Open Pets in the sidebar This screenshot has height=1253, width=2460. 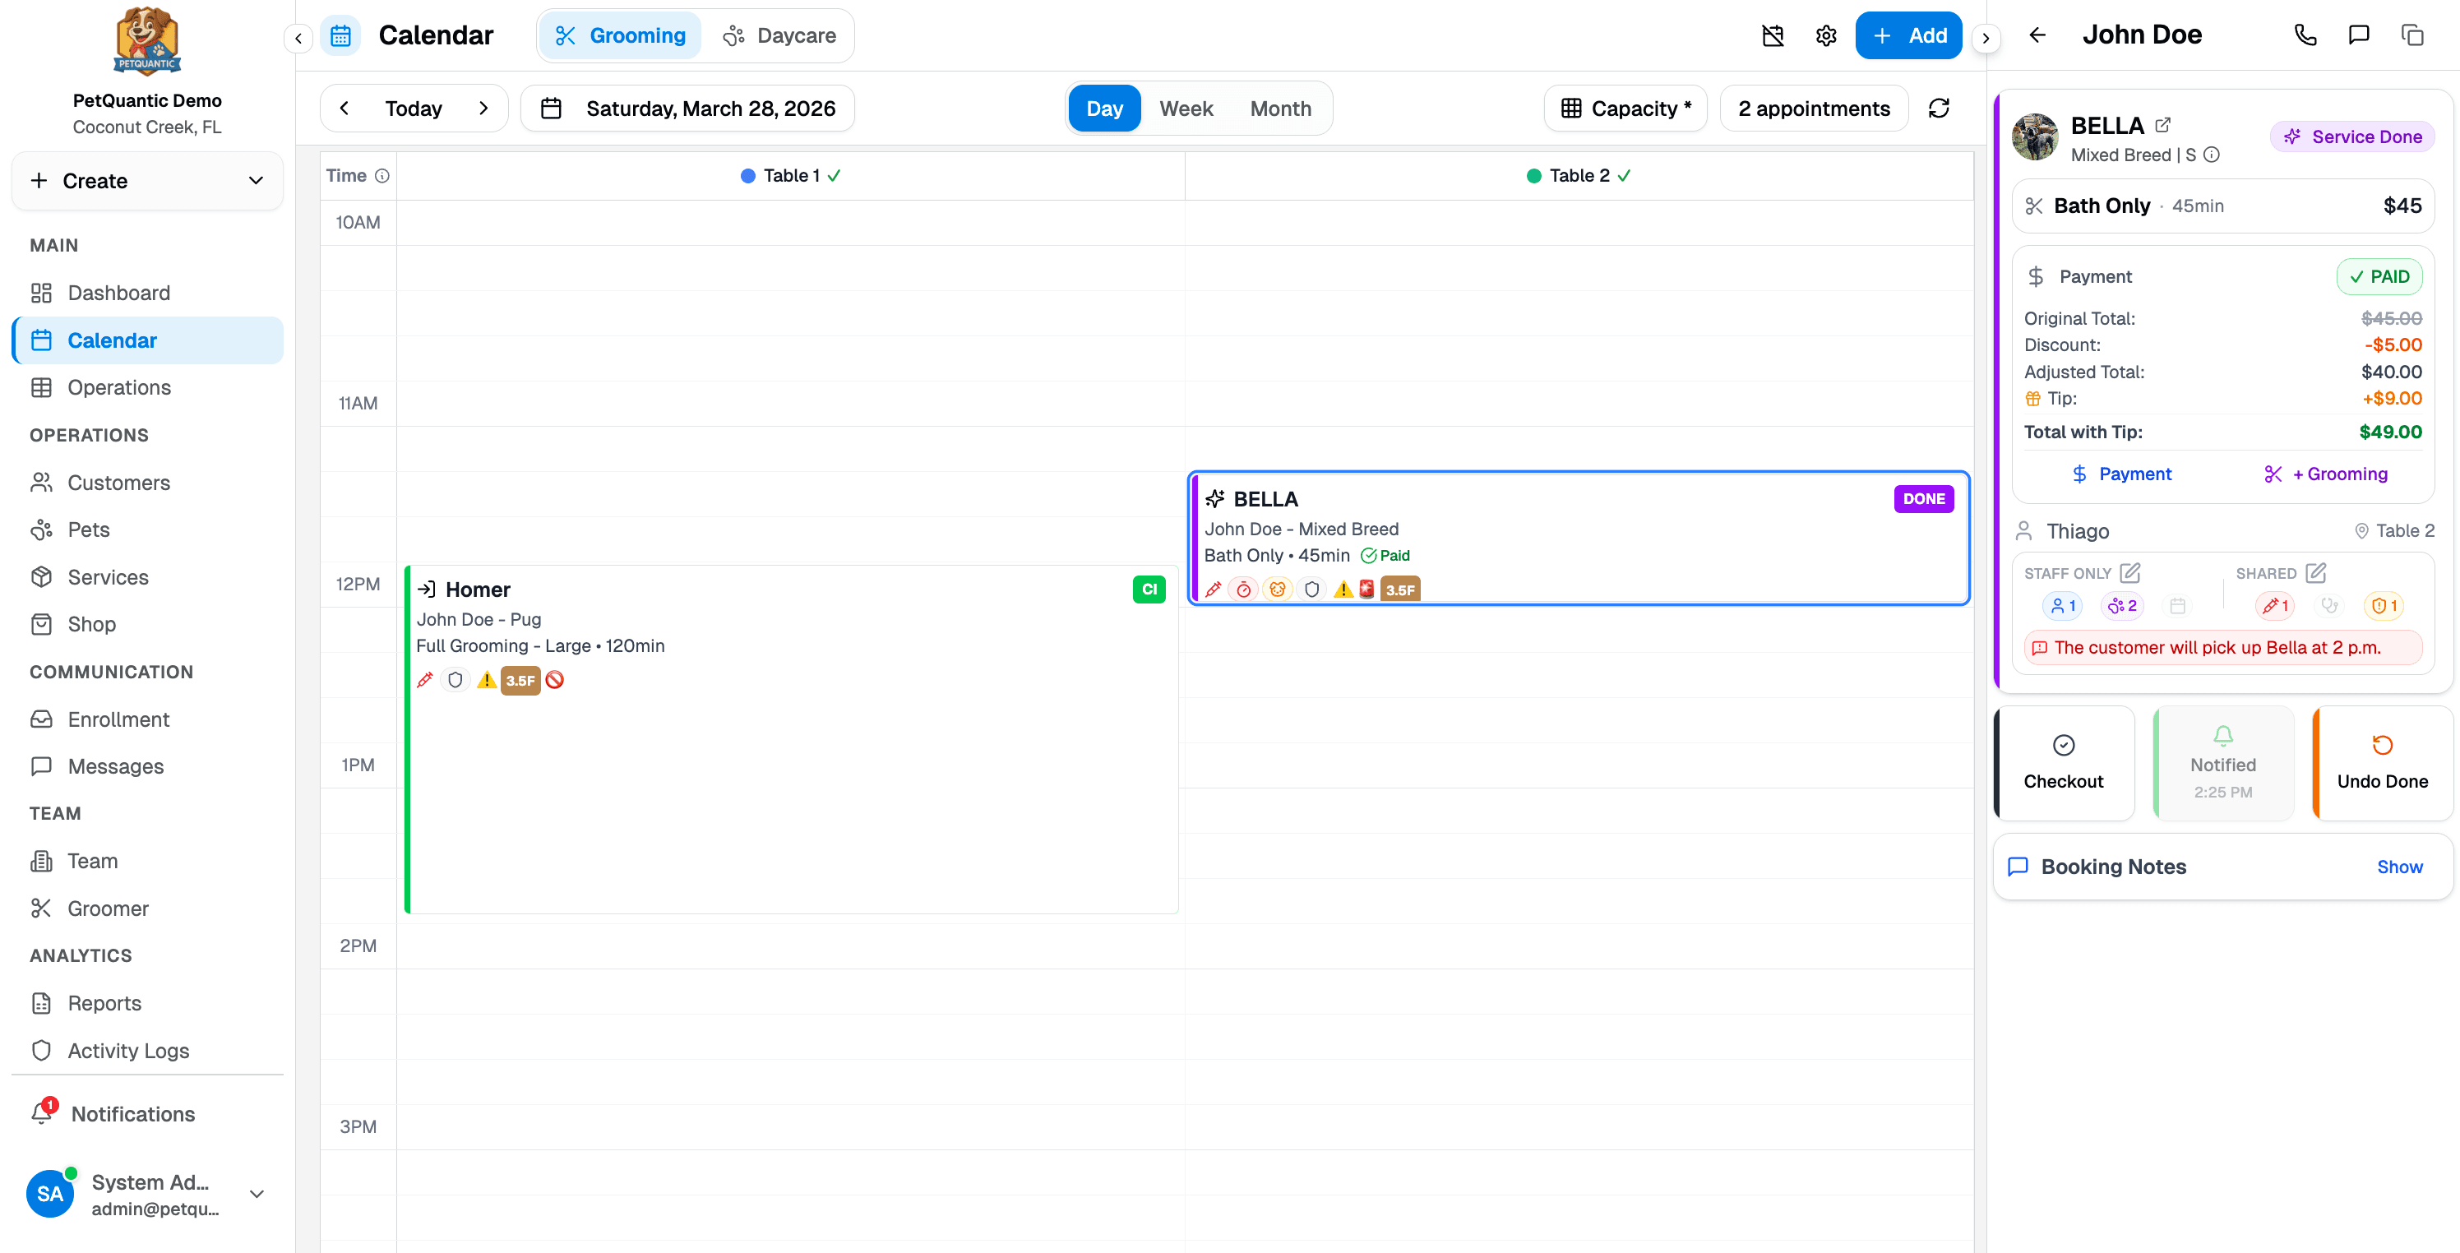tap(147, 529)
